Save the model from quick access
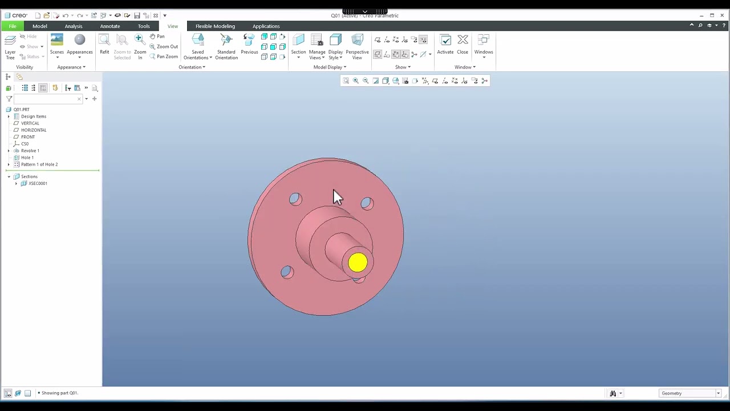The image size is (730, 411). tap(137, 15)
